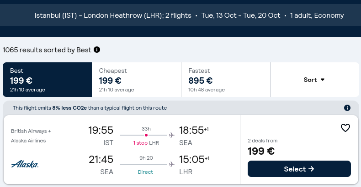Click the arrow on the Select button
Screen dimensions: 361x187
click(311, 169)
